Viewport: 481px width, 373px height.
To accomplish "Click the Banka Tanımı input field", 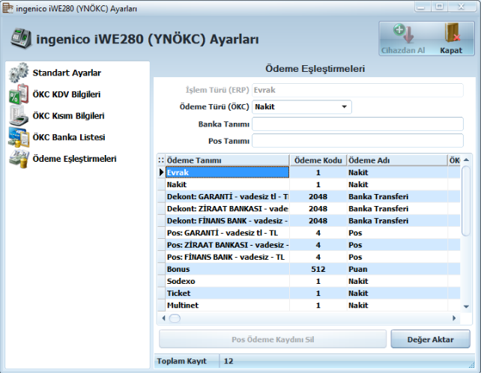I will (357, 124).
